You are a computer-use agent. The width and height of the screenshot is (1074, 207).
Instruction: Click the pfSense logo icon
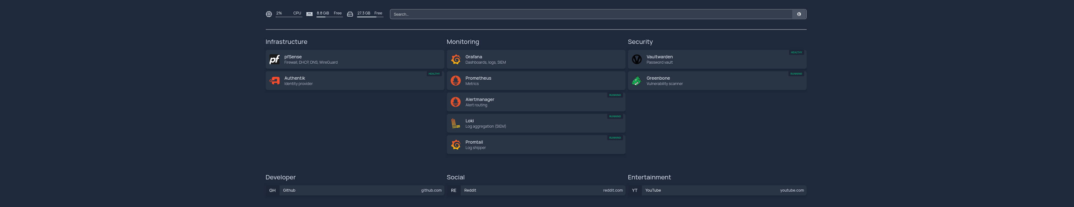pyautogui.click(x=274, y=60)
